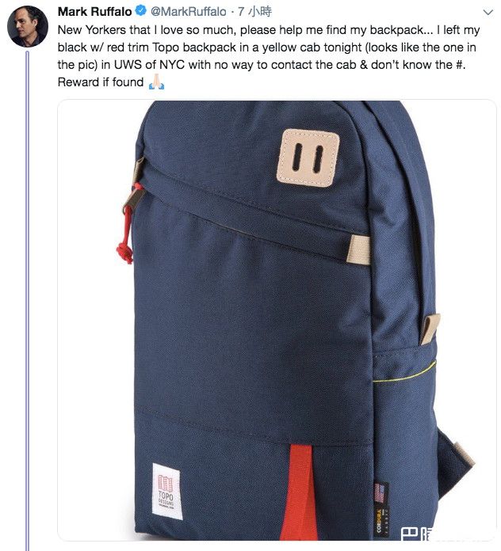Click the red vertical strap

coord(300,492)
